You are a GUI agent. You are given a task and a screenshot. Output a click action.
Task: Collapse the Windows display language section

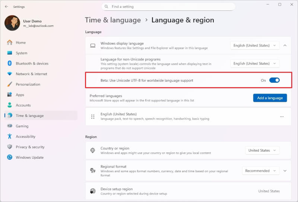pyautogui.click(x=285, y=45)
